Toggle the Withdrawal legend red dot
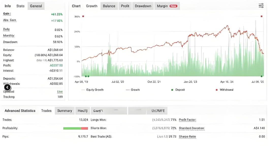Screen dimensions: 269x146 [216, 90]
